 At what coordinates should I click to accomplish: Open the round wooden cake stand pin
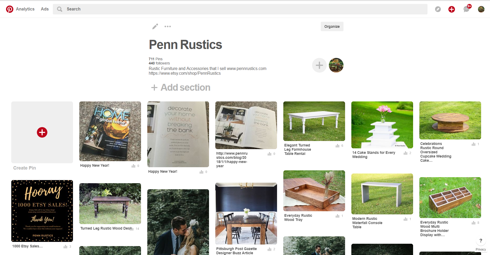[450, 120]
